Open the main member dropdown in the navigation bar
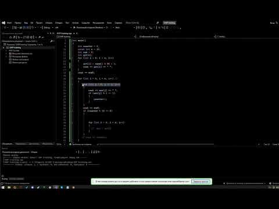Image resolution: width=279 pixels, height=209 pixels. pos(247,37)
